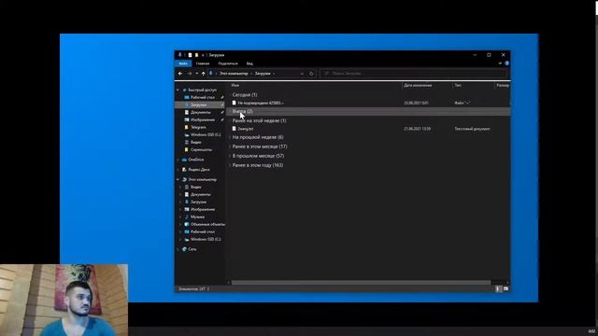Click Загрузки in address breadcrumb
Screen dimensions: 598x336
coord(263,74)
